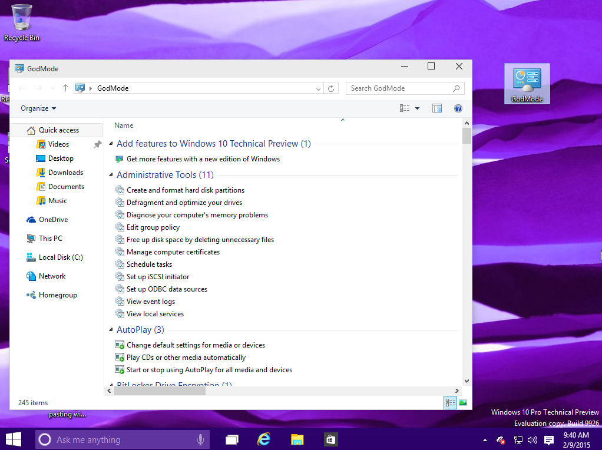Launch Internet Explorer from the taskbar
The width and height of the screenshot is (602, 450).
pyautogui.click(x=263, y=439)
